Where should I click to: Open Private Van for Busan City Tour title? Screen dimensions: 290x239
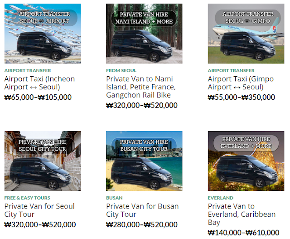pyautogui.click(x=142, y=210)
